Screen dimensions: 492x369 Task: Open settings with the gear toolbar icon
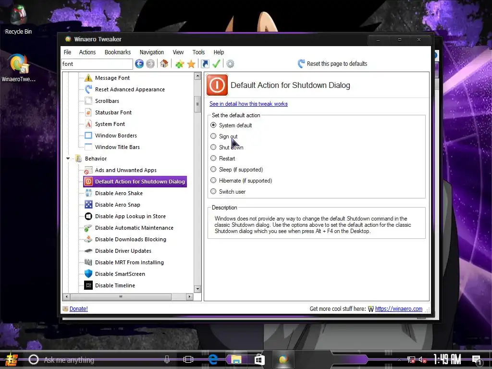(230, 64)
